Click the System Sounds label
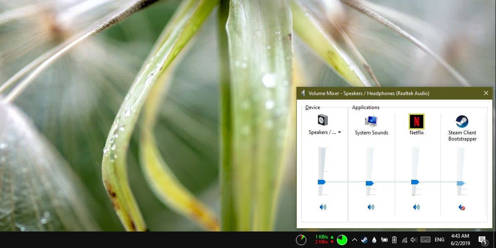496x248 pixels. (x=372, y=133)
